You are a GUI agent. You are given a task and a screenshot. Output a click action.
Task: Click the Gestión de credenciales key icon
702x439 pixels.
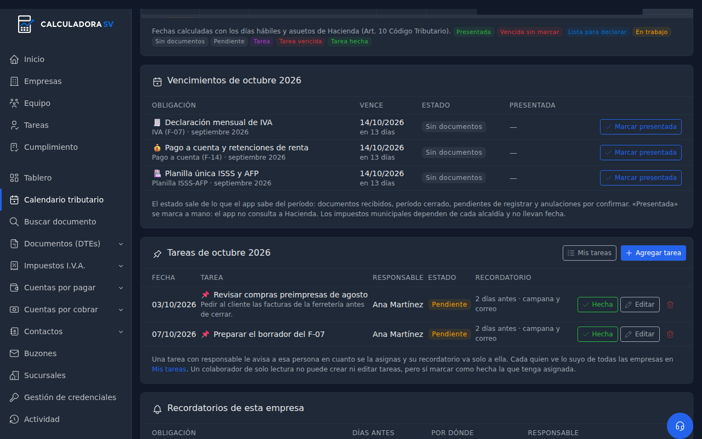(x=14, y=397)
